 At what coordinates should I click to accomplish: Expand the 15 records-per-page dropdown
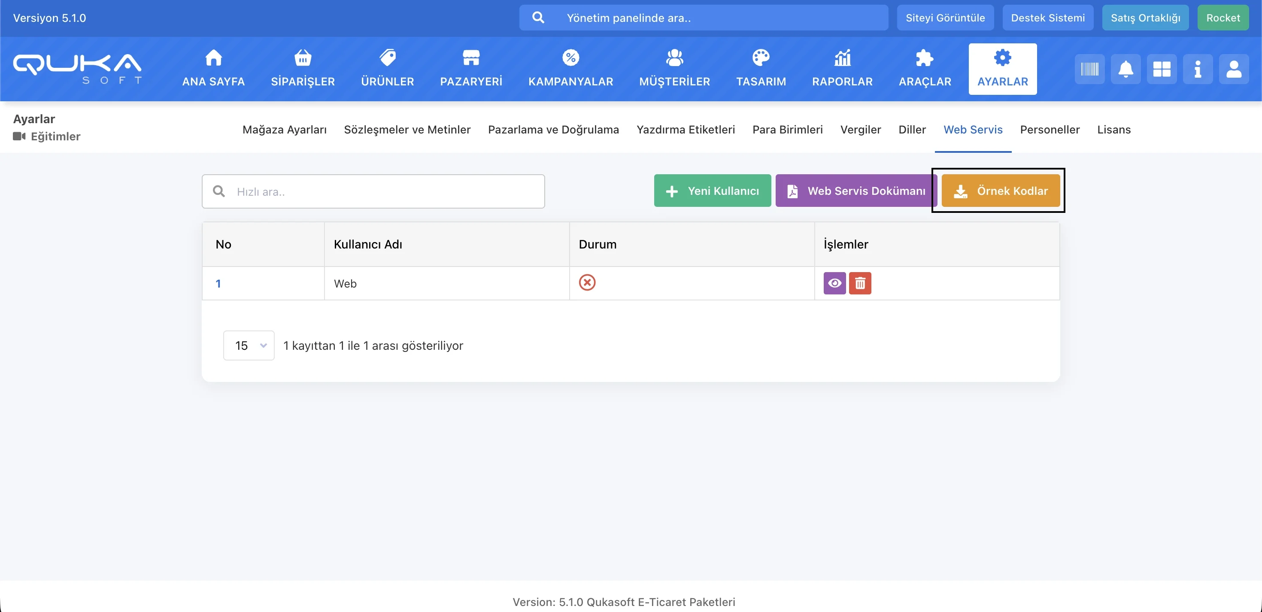coord(249,345)
